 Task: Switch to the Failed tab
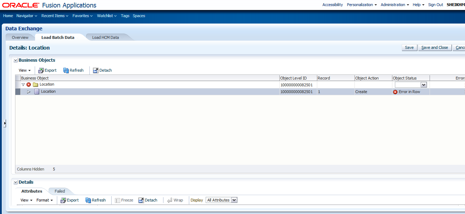(x=59, y=191)
